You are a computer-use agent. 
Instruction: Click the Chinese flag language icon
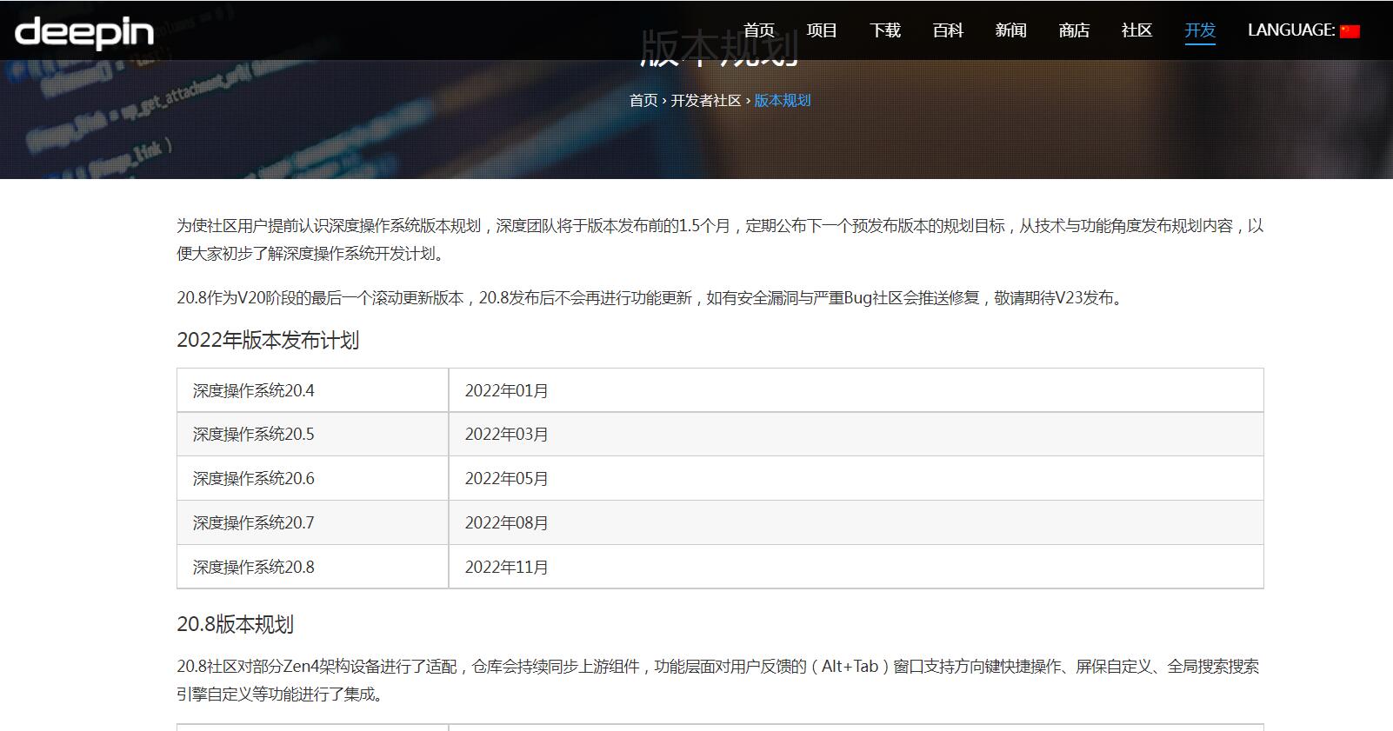[x=1350, y=31]
